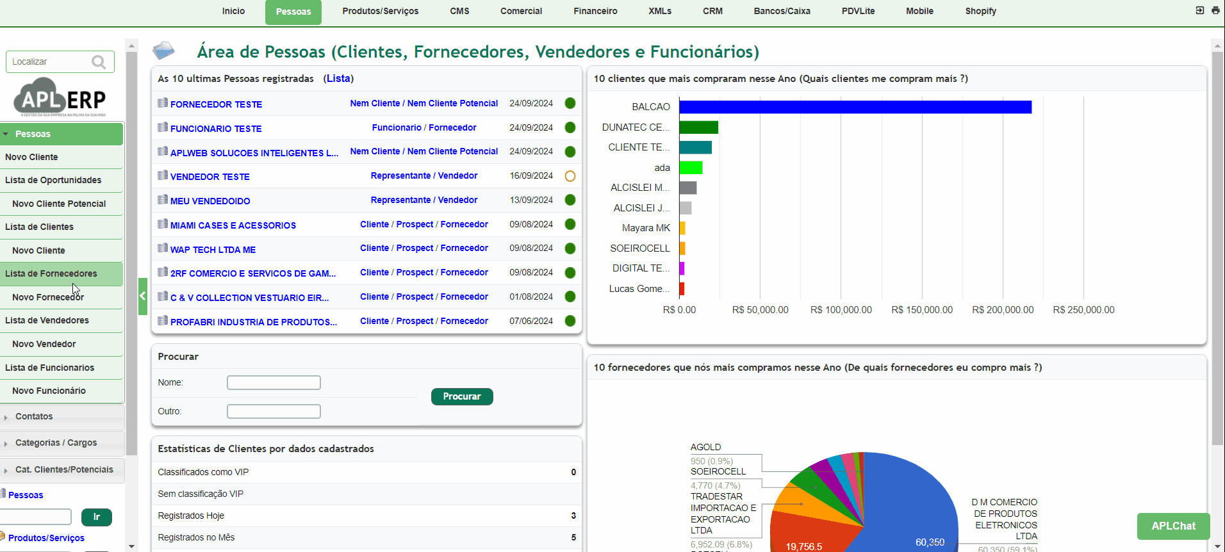Screen dimensions: 1225x552
Task: Open the FORNECEDOR TESTE record link
Action: 216,104
